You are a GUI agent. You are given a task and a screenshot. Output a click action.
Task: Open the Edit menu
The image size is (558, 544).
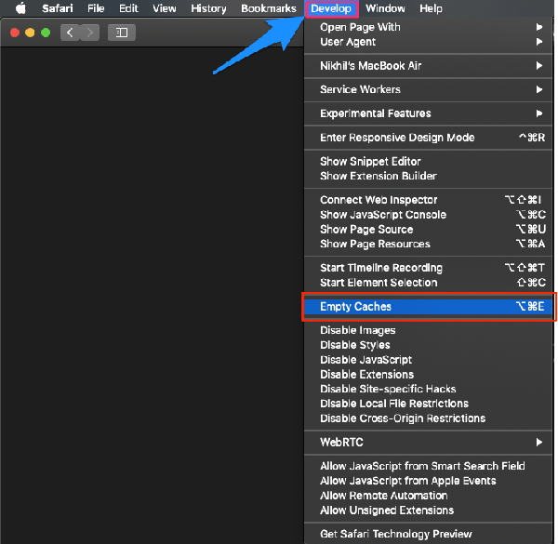tap(128, 8)
